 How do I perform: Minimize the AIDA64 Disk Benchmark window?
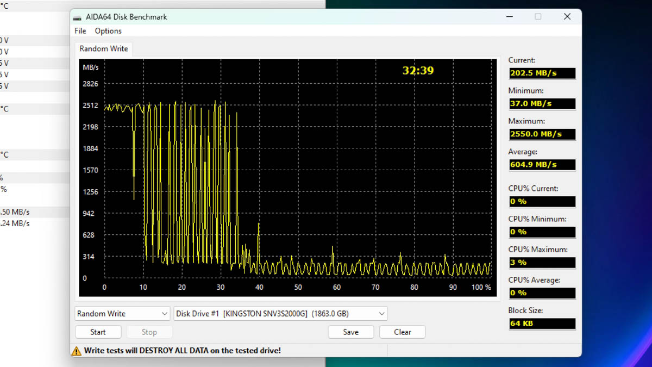pyautogui.click(x=510, y=17)
